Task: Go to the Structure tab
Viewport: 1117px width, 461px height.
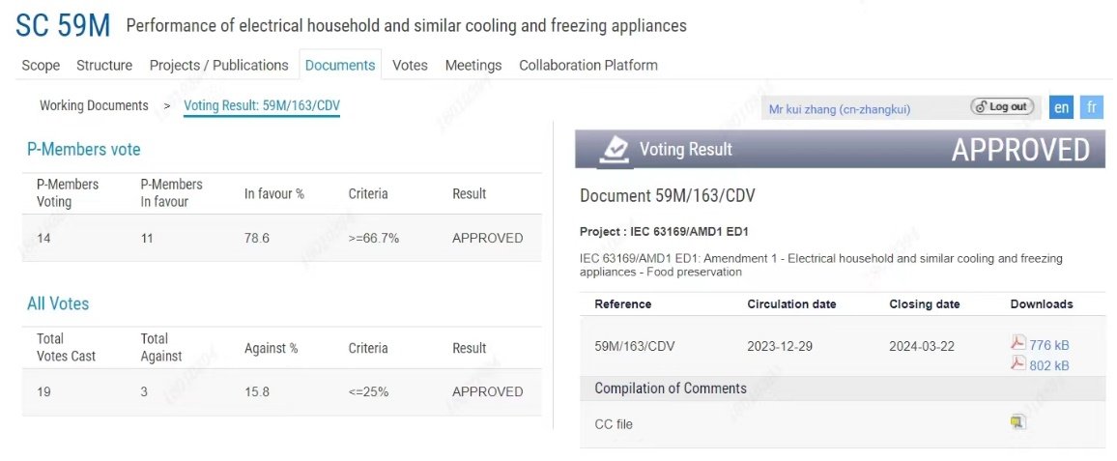Action: 104,65
